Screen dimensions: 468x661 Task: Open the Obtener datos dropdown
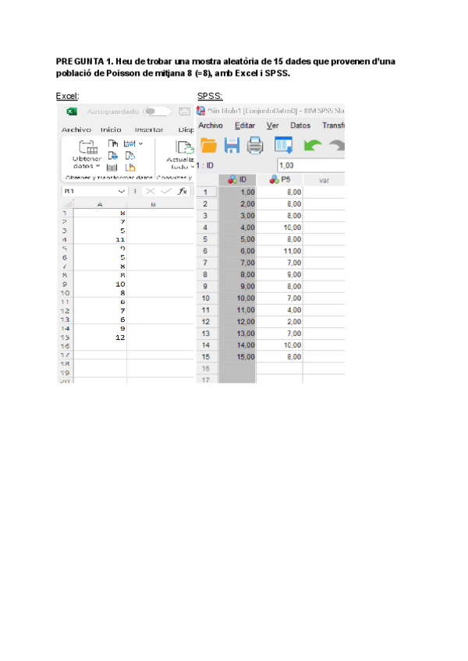tap(87, 154)
